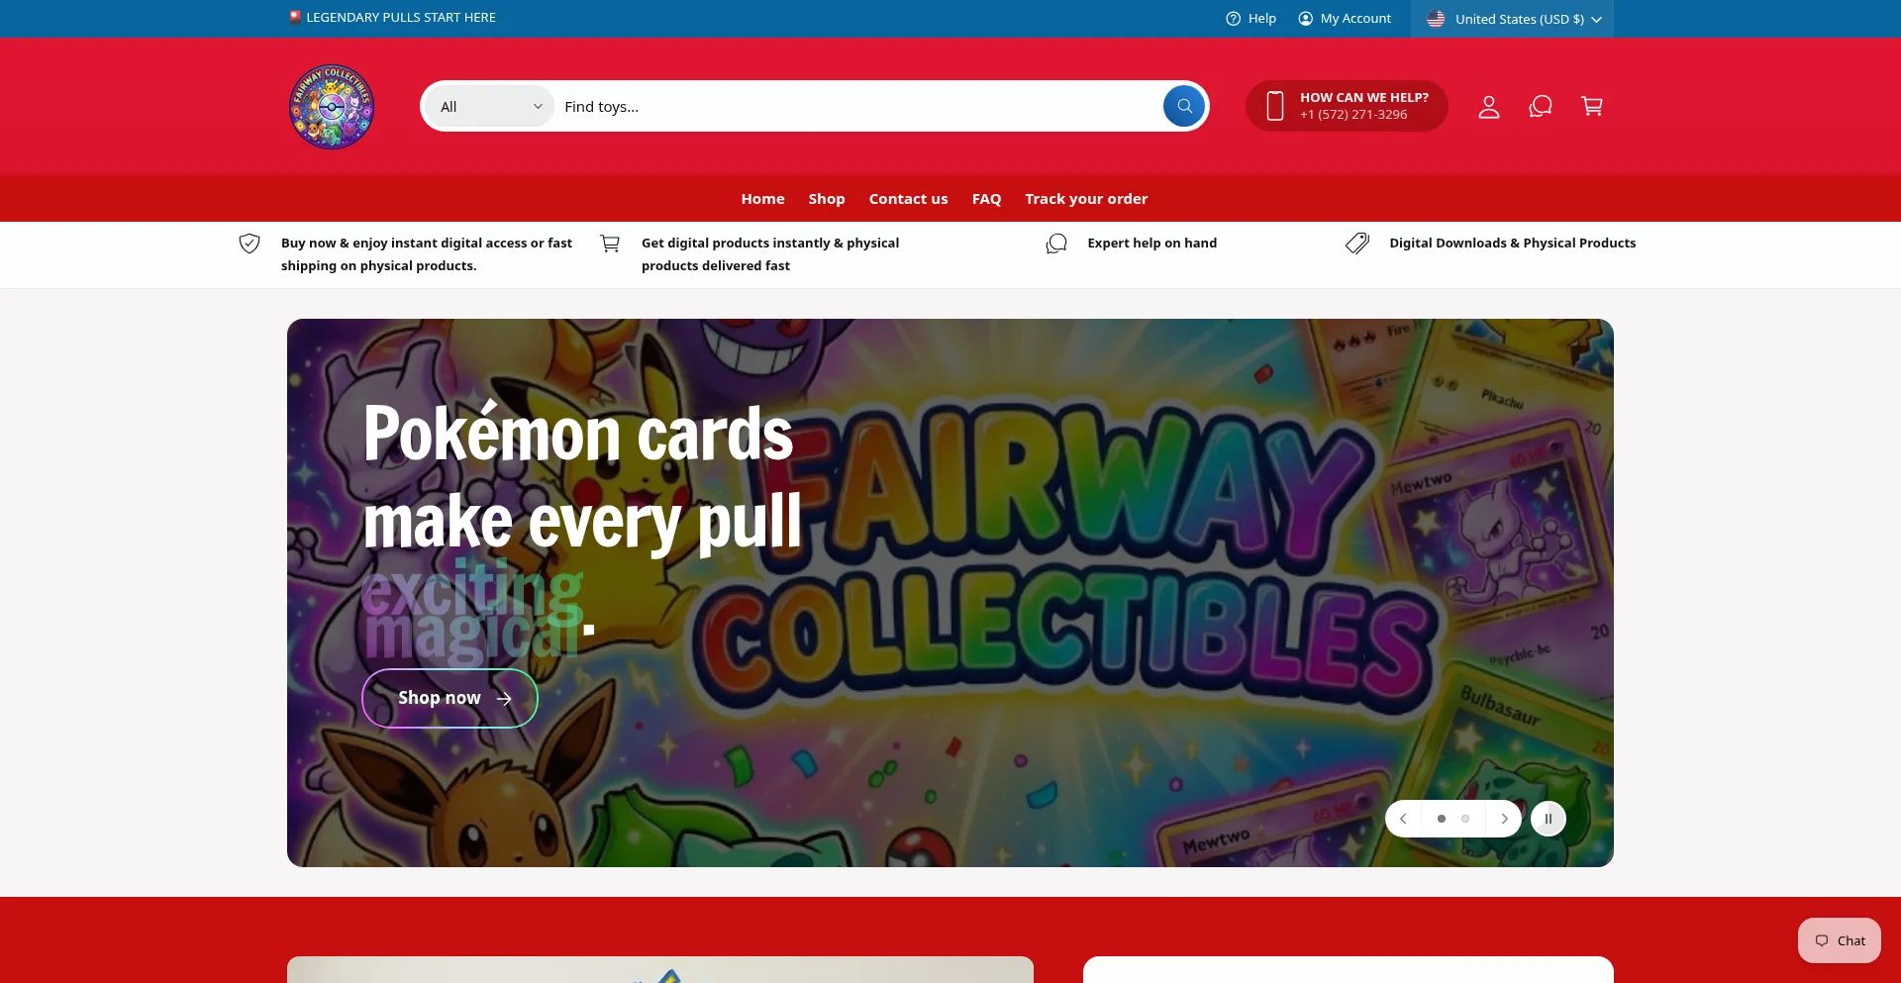Open the Contact us menu item
Viewport: 1901px width, 983px height.
[x=908, y=199]
